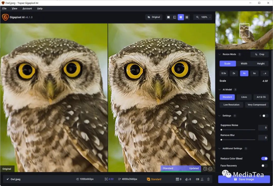Click the Suppress Noise slider handle
Viewport: 273px width, 186px height.
[x=221, y=130]
